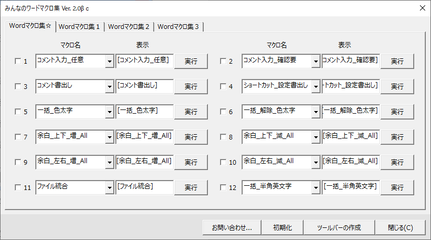Select the Wordマクロ集 2 tab
The height and width of the screenshot is (240, 431).
pos(129,26)
